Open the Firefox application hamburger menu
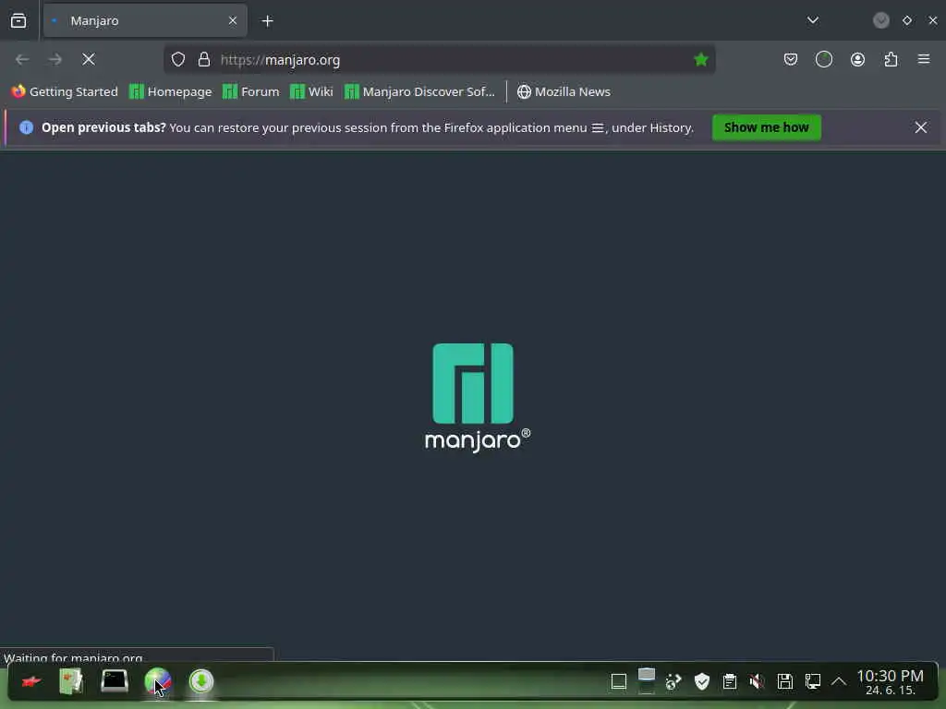 click(924, 59)
